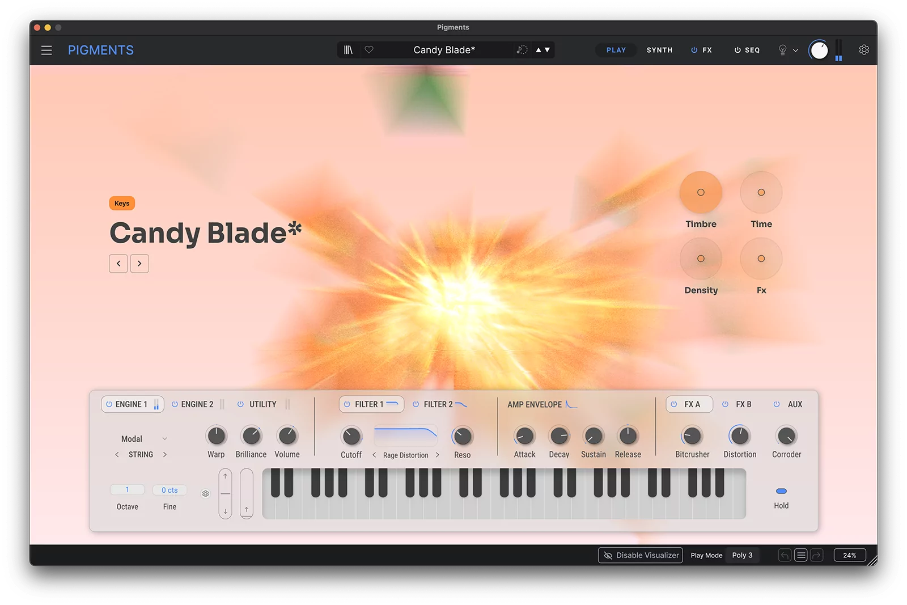
Task: Enable the FX A power toggle
Action: pyautogui.click(x=675, y=404)
